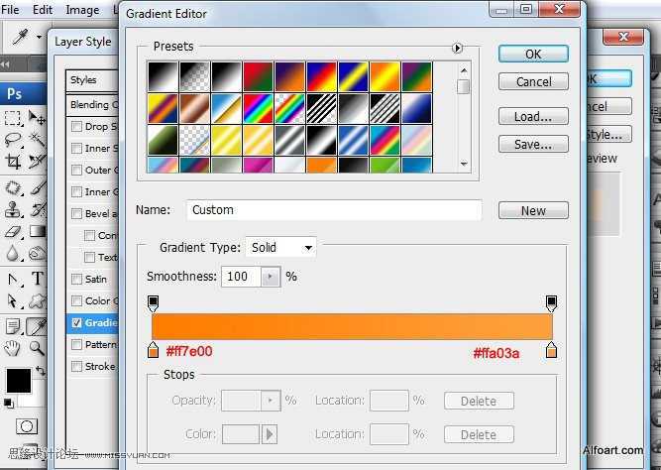Screen dimensions: 661x470
Task: Select the Healing Brush tool
Action: (13, 187)
